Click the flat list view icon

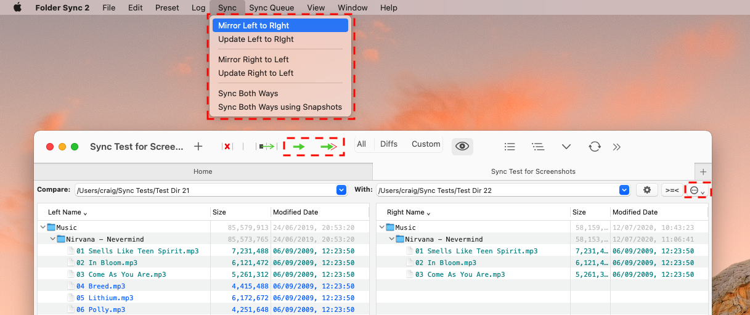[510, 147]
